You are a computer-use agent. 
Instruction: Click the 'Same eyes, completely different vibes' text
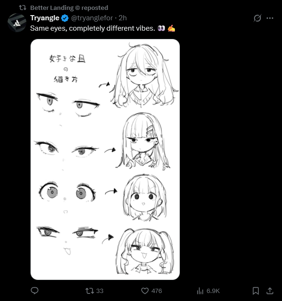92,28
